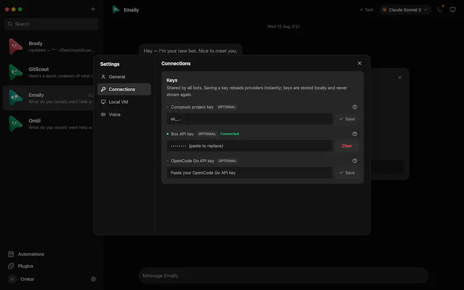The image size is (464, 290).
Task: Open the Omiii bot avatar
Action: [x=15, y=124]
